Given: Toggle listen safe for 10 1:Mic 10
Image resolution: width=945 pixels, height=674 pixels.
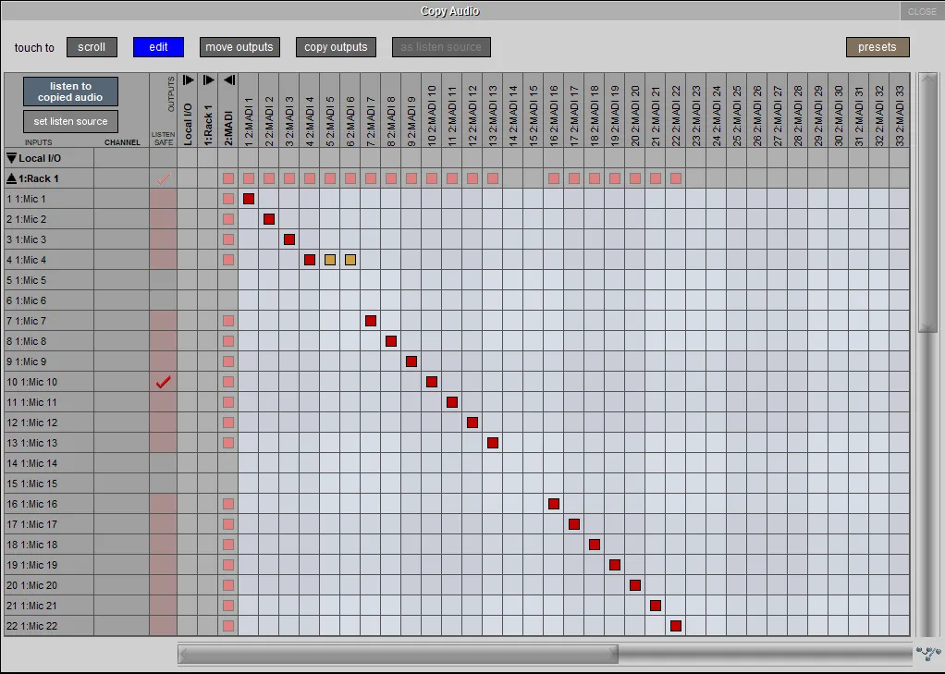Looking at the screenshot, I should pos(164,382).
